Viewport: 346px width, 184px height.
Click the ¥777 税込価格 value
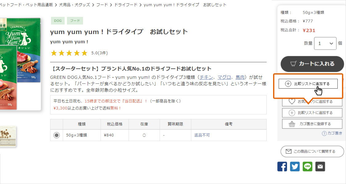[308, 21]
